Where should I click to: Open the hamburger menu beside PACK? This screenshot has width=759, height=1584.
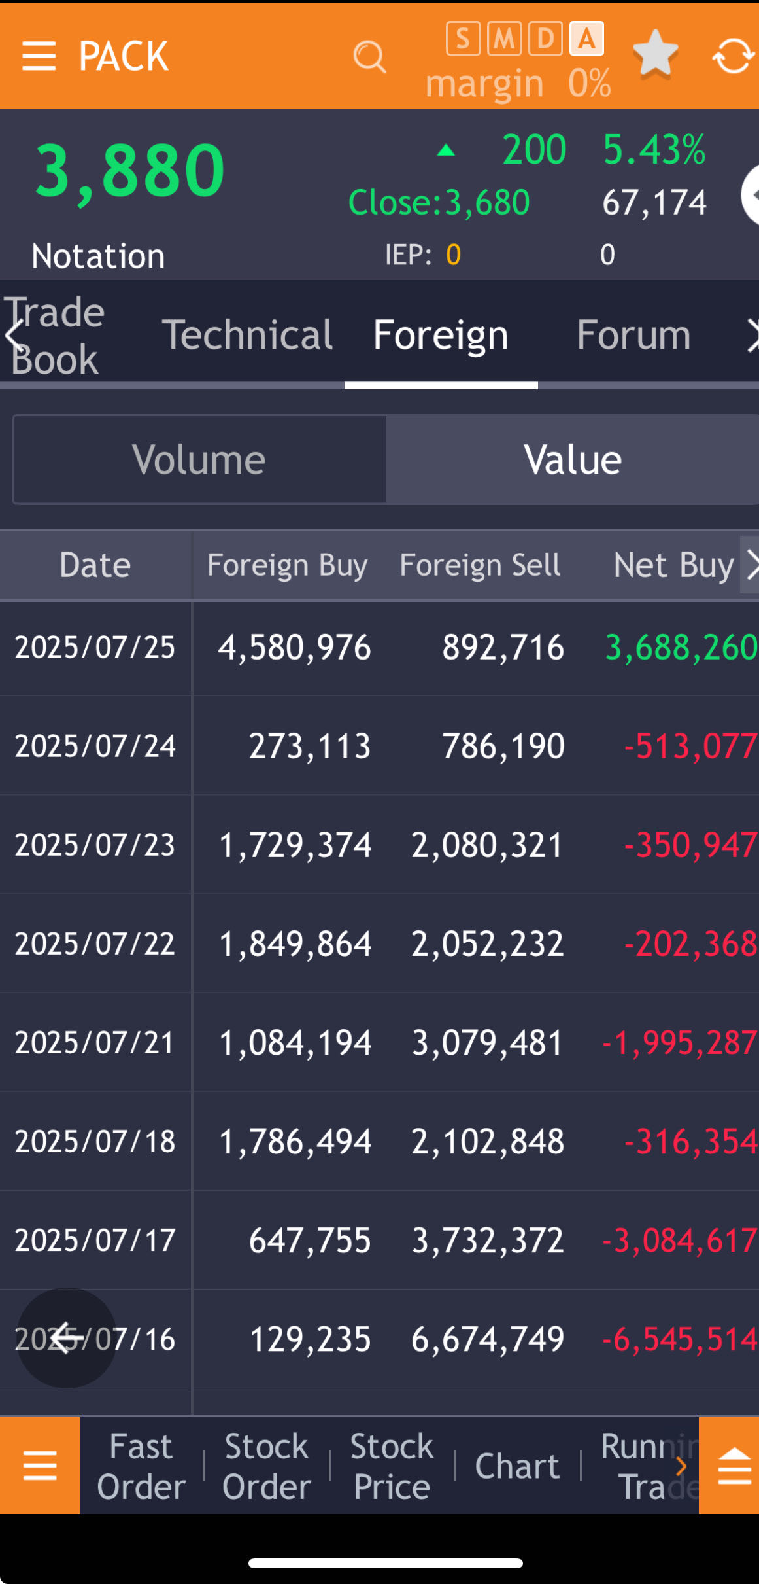(39, 56)
